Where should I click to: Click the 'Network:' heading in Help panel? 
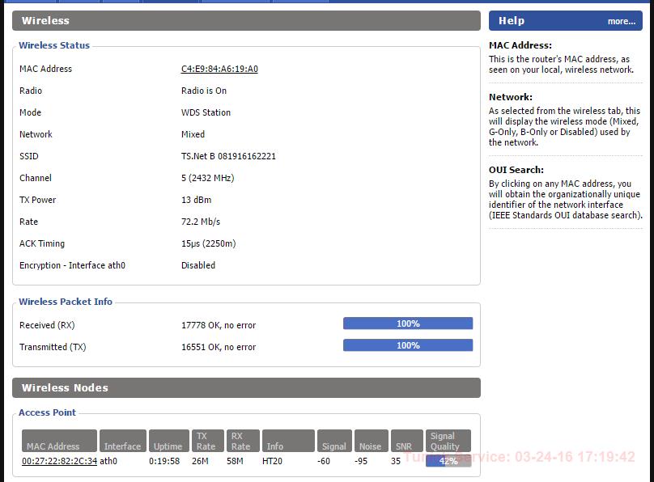[511, 97]
